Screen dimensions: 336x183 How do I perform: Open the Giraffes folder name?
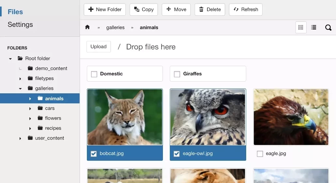[x=192, y=74]
